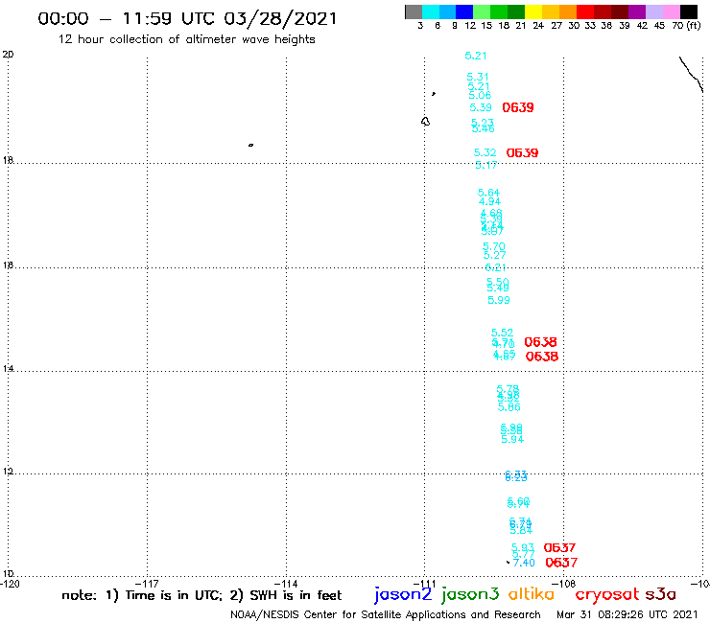Click the tiny island outline west of -114
This screenshot has width=710, height=623.
point(250,145)
